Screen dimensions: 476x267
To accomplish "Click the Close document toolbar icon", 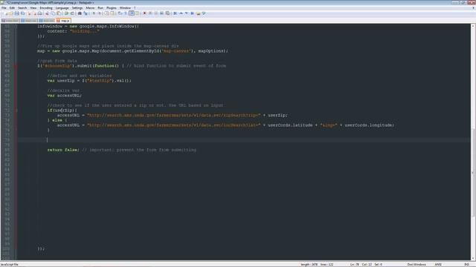I will tap(30, 13).
